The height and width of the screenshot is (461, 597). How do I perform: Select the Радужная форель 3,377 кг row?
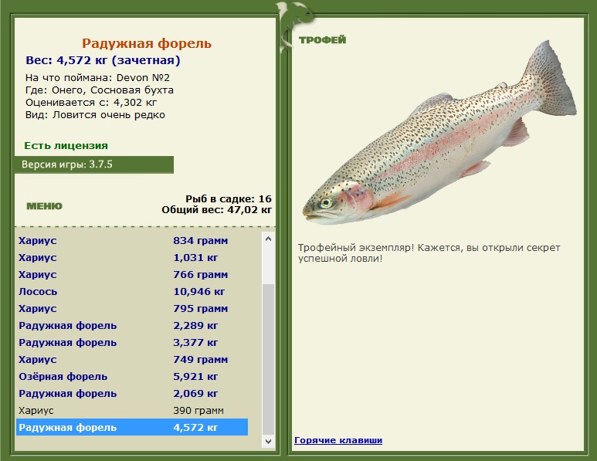(x=132, y=343)
